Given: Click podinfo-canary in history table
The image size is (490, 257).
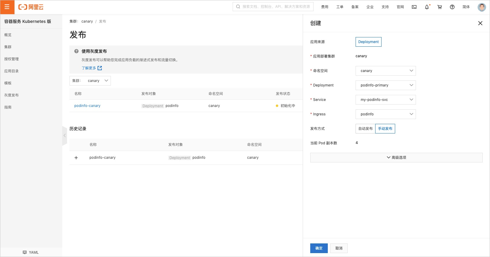Looking at the screenshot, I should [x=102, y=158].
